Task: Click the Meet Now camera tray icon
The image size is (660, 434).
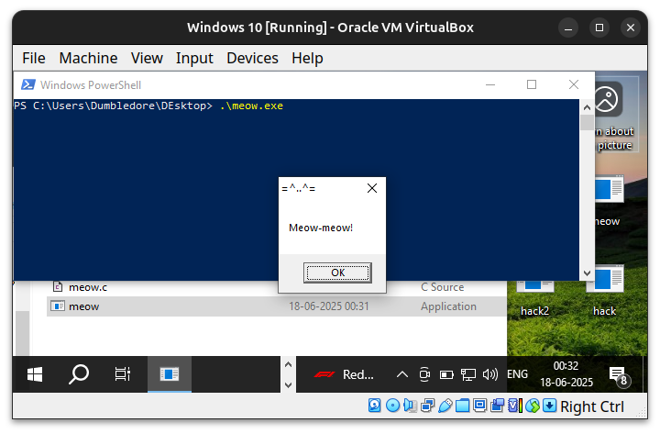Action: 424,374
